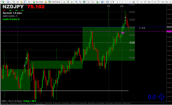172x105 pixels.
Task: Select the arrows drawing tool
Action: [x=149, y=2]
